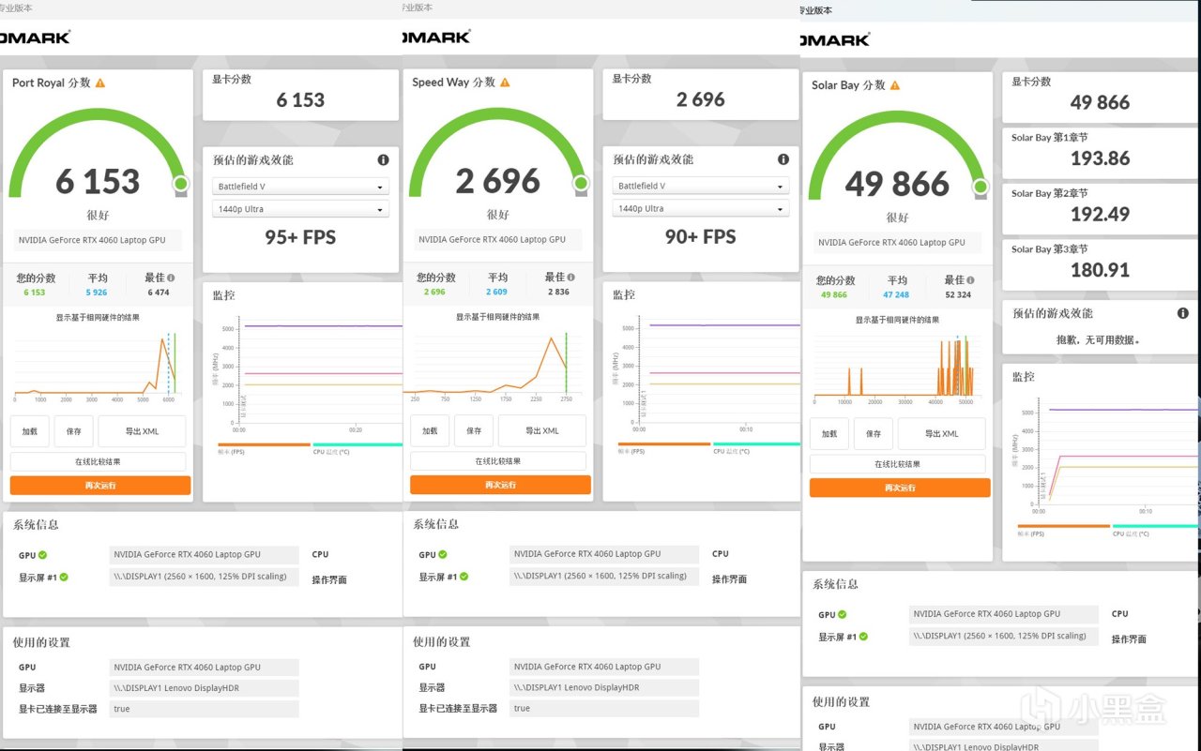Click the green GPU check icon in Solar Bay 系统信息
Screen dimensions: 1201x751
tap(842, 615)
